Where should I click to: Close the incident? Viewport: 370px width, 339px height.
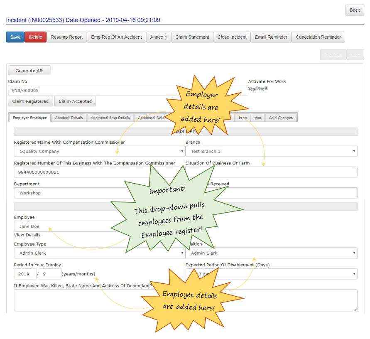[x=232, y=37]
